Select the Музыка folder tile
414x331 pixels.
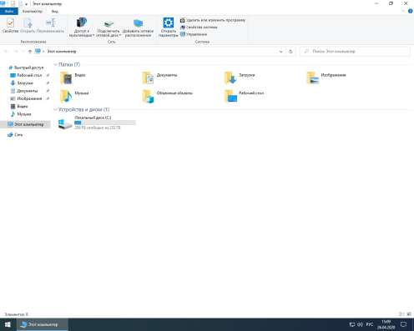click(x=74, y=96)
